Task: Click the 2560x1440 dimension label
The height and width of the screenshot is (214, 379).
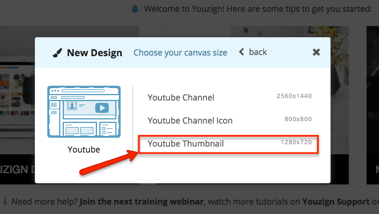Action: point(294,96)
